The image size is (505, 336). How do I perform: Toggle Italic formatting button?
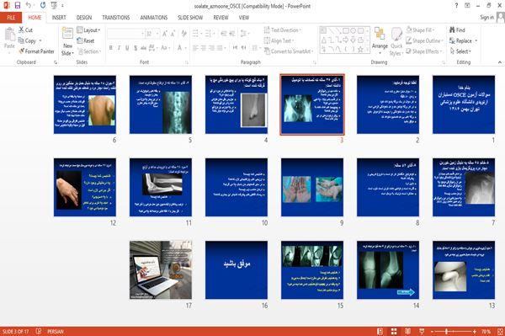click(119, 48)
